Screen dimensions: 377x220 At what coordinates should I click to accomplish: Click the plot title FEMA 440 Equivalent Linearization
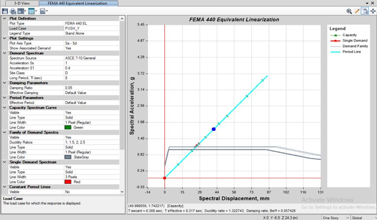click(234, 20)
